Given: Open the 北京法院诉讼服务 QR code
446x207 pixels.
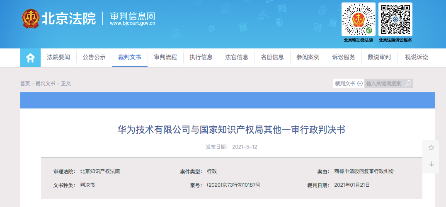Looking at the screenshot, I should tap(395, 19).
